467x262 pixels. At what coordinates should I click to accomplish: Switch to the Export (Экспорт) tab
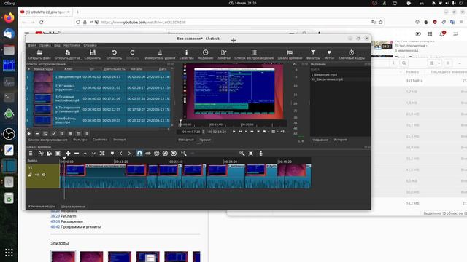[x=119, y=140]
